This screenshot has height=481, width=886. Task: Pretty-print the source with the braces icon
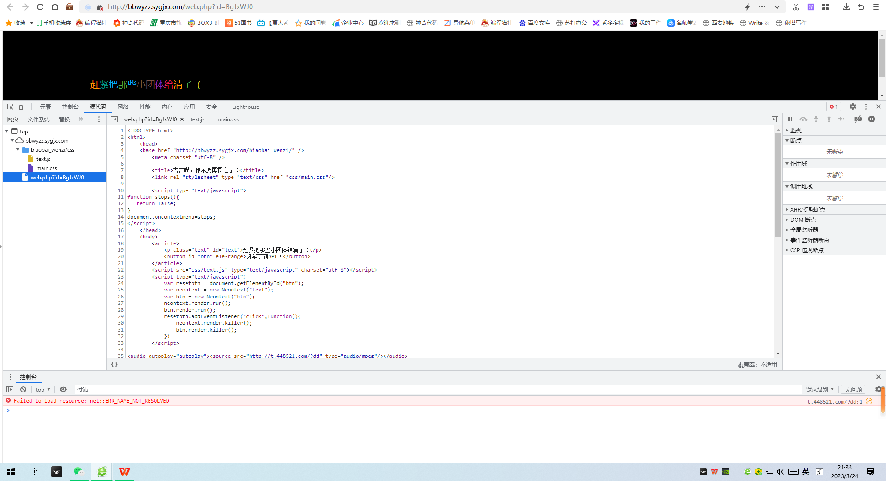114,364
